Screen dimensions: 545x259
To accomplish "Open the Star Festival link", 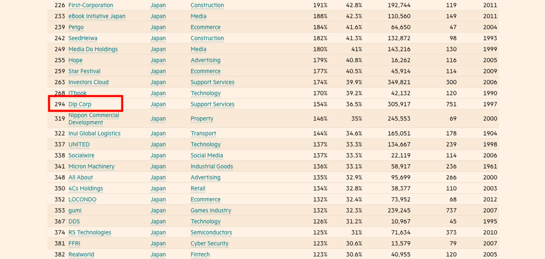I will point(84,71).
